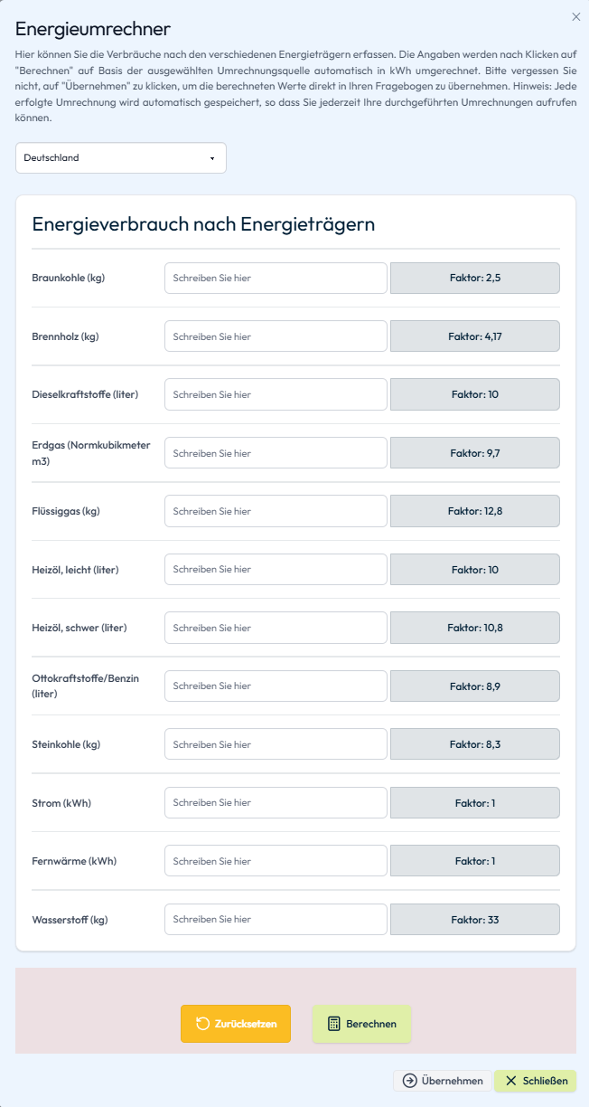Open the Deutschland country dropdown
The width and height of the screenshot is (589, 1107).
121,157
